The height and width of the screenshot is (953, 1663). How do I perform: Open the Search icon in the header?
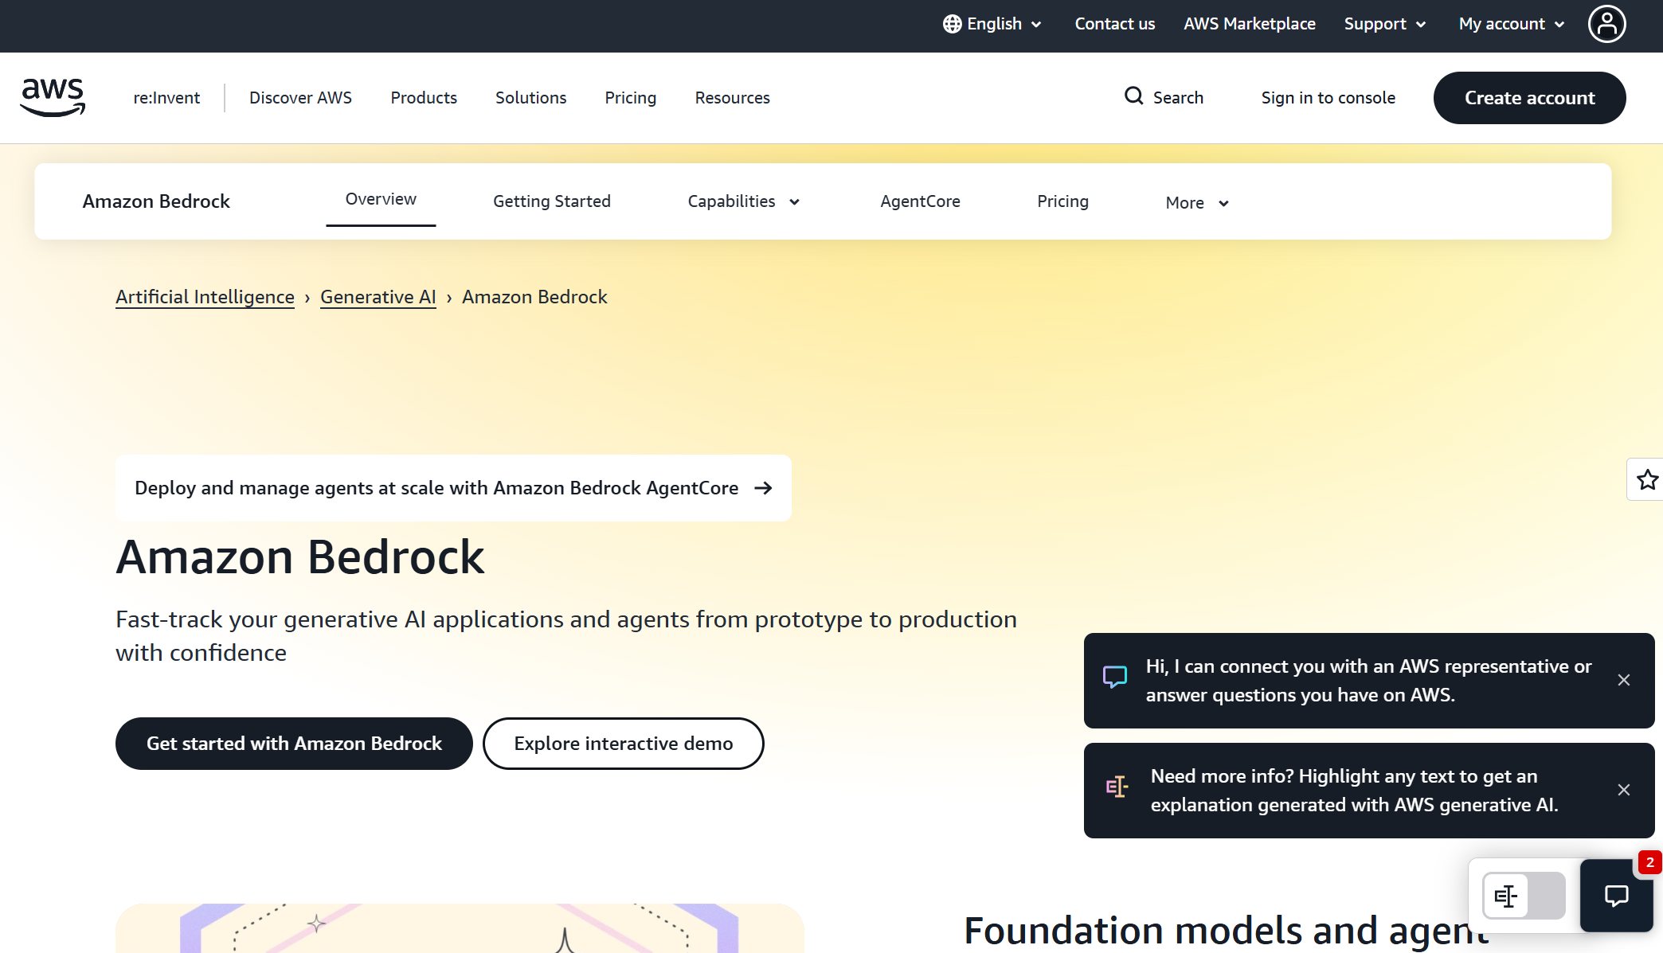(x=1134, y=96)
